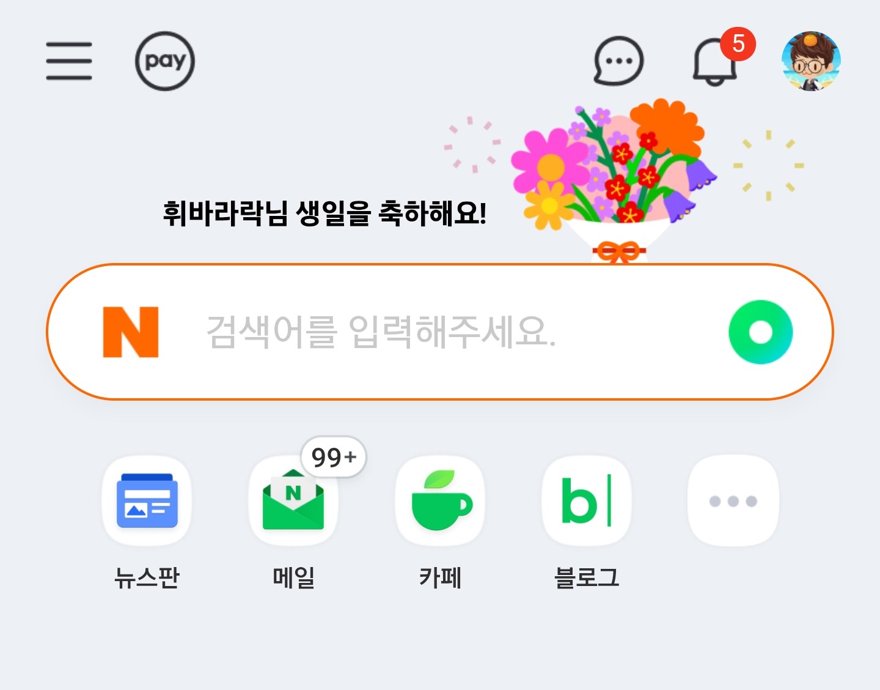Image resolution: width=880 pixels, height=690 pixels.
Task: Open the 메일 envelope icon
Action: (293, 501)
